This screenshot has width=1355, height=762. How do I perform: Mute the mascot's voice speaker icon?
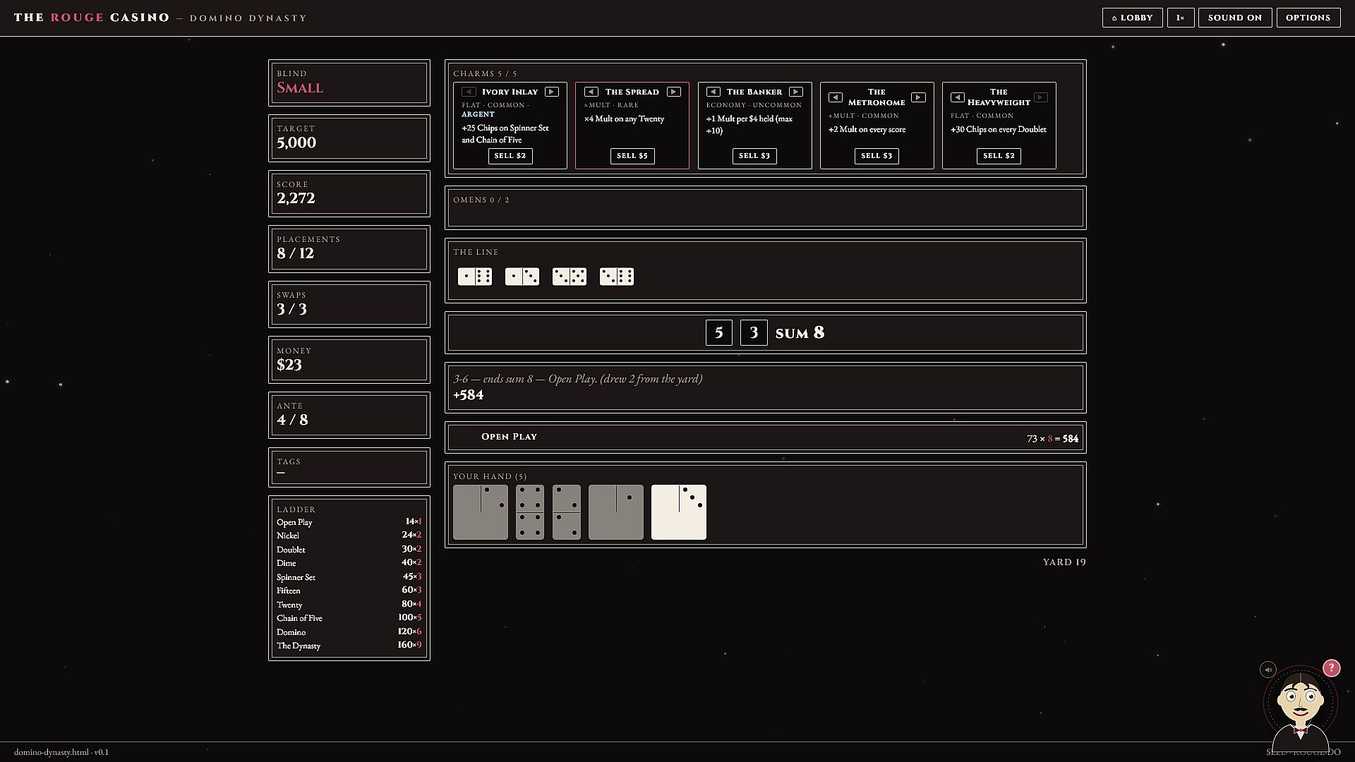click(x=1268, y=670)
